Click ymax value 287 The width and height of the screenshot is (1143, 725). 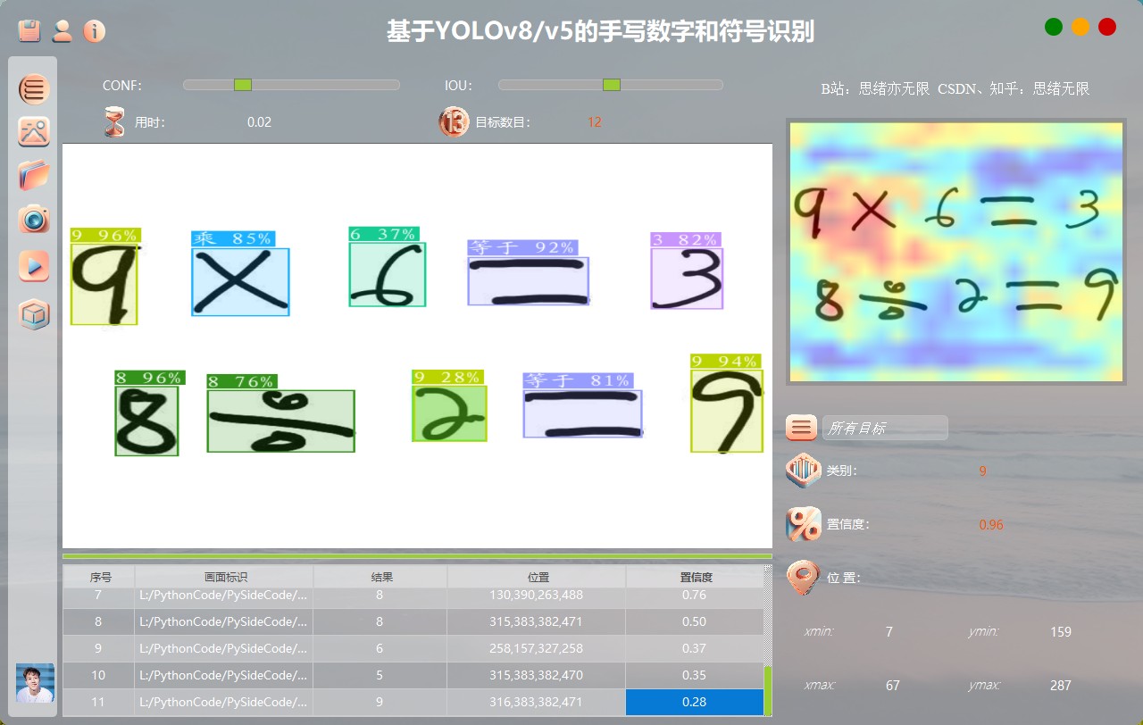coord(1061,686)
